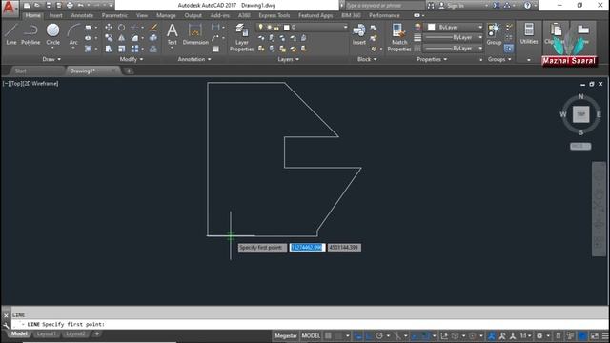
Task: Open the Manage ribbon tab
Action: coord(166,15)
